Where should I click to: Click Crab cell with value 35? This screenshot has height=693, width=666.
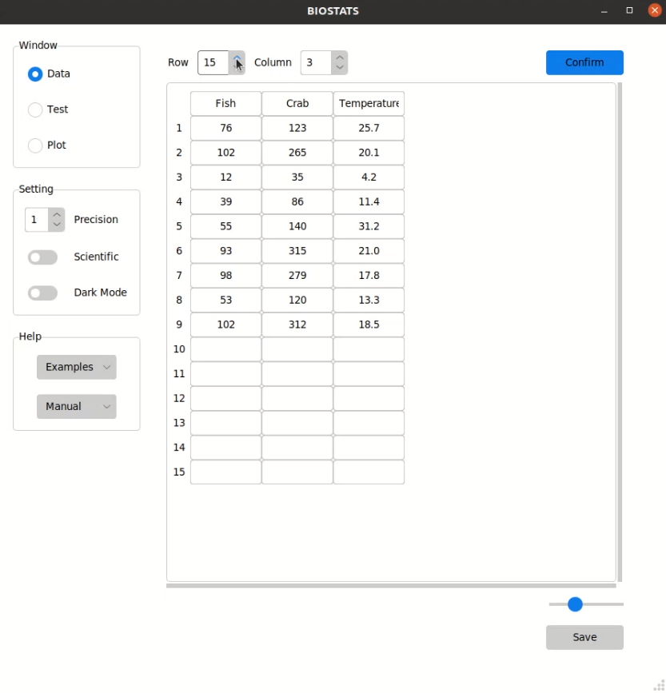(297, 177)
